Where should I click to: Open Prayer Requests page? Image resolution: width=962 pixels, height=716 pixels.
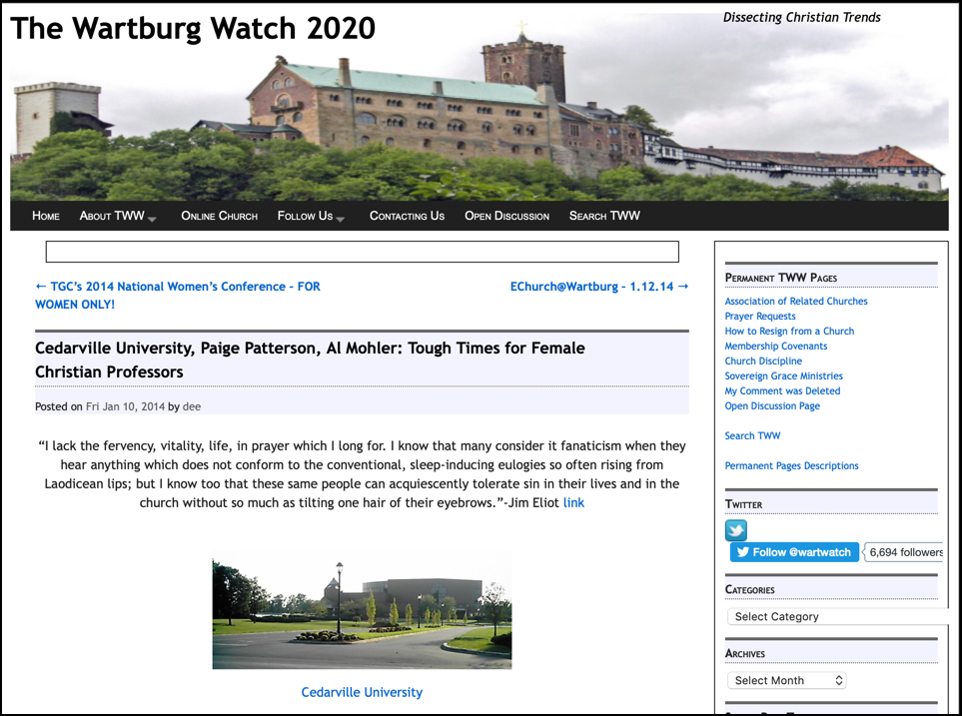[760, 316]
